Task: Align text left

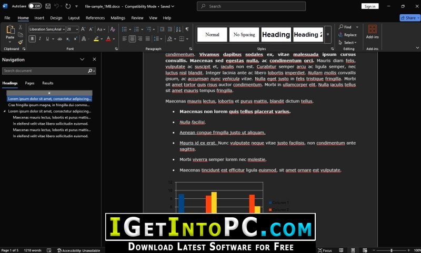Action: 124,39
